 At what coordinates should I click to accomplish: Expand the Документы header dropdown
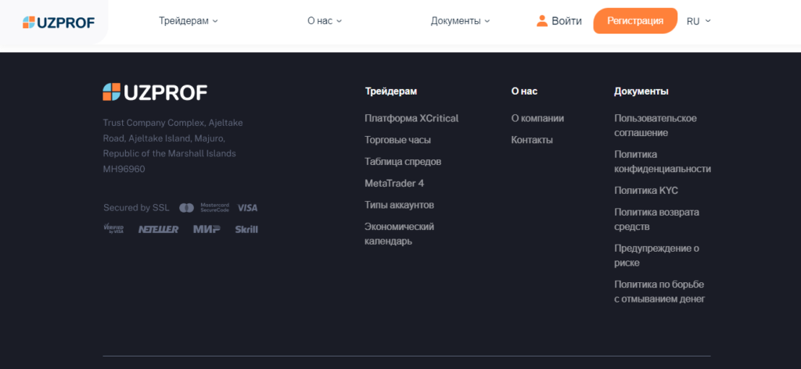pyautogui.click(x=460, y=21)
